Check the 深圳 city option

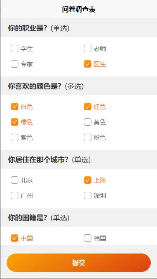pos(88,195)
